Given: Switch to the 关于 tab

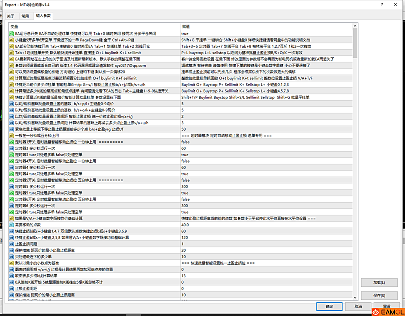Looking at the screenshot, I should 11,16.
